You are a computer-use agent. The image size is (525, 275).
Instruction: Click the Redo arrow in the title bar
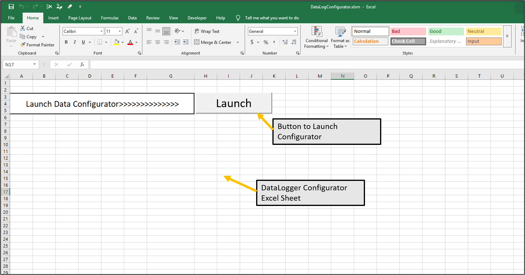pos(35,6)
